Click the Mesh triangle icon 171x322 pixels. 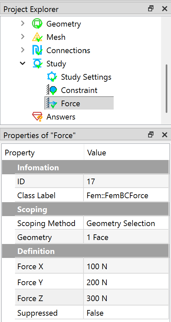click(37, 37)
